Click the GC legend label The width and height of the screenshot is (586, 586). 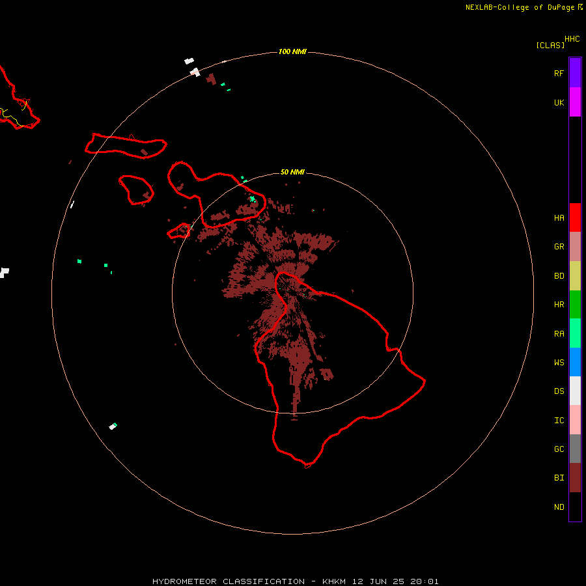tap(559, 449)
